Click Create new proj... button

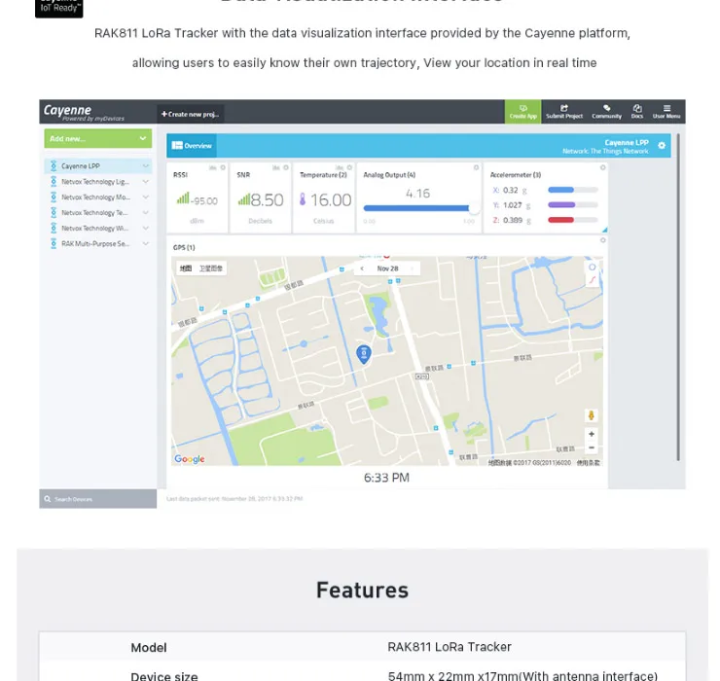tap(191, 114)
